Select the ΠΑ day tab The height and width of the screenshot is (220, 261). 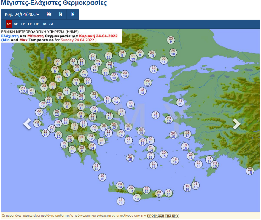click(44, 24)
